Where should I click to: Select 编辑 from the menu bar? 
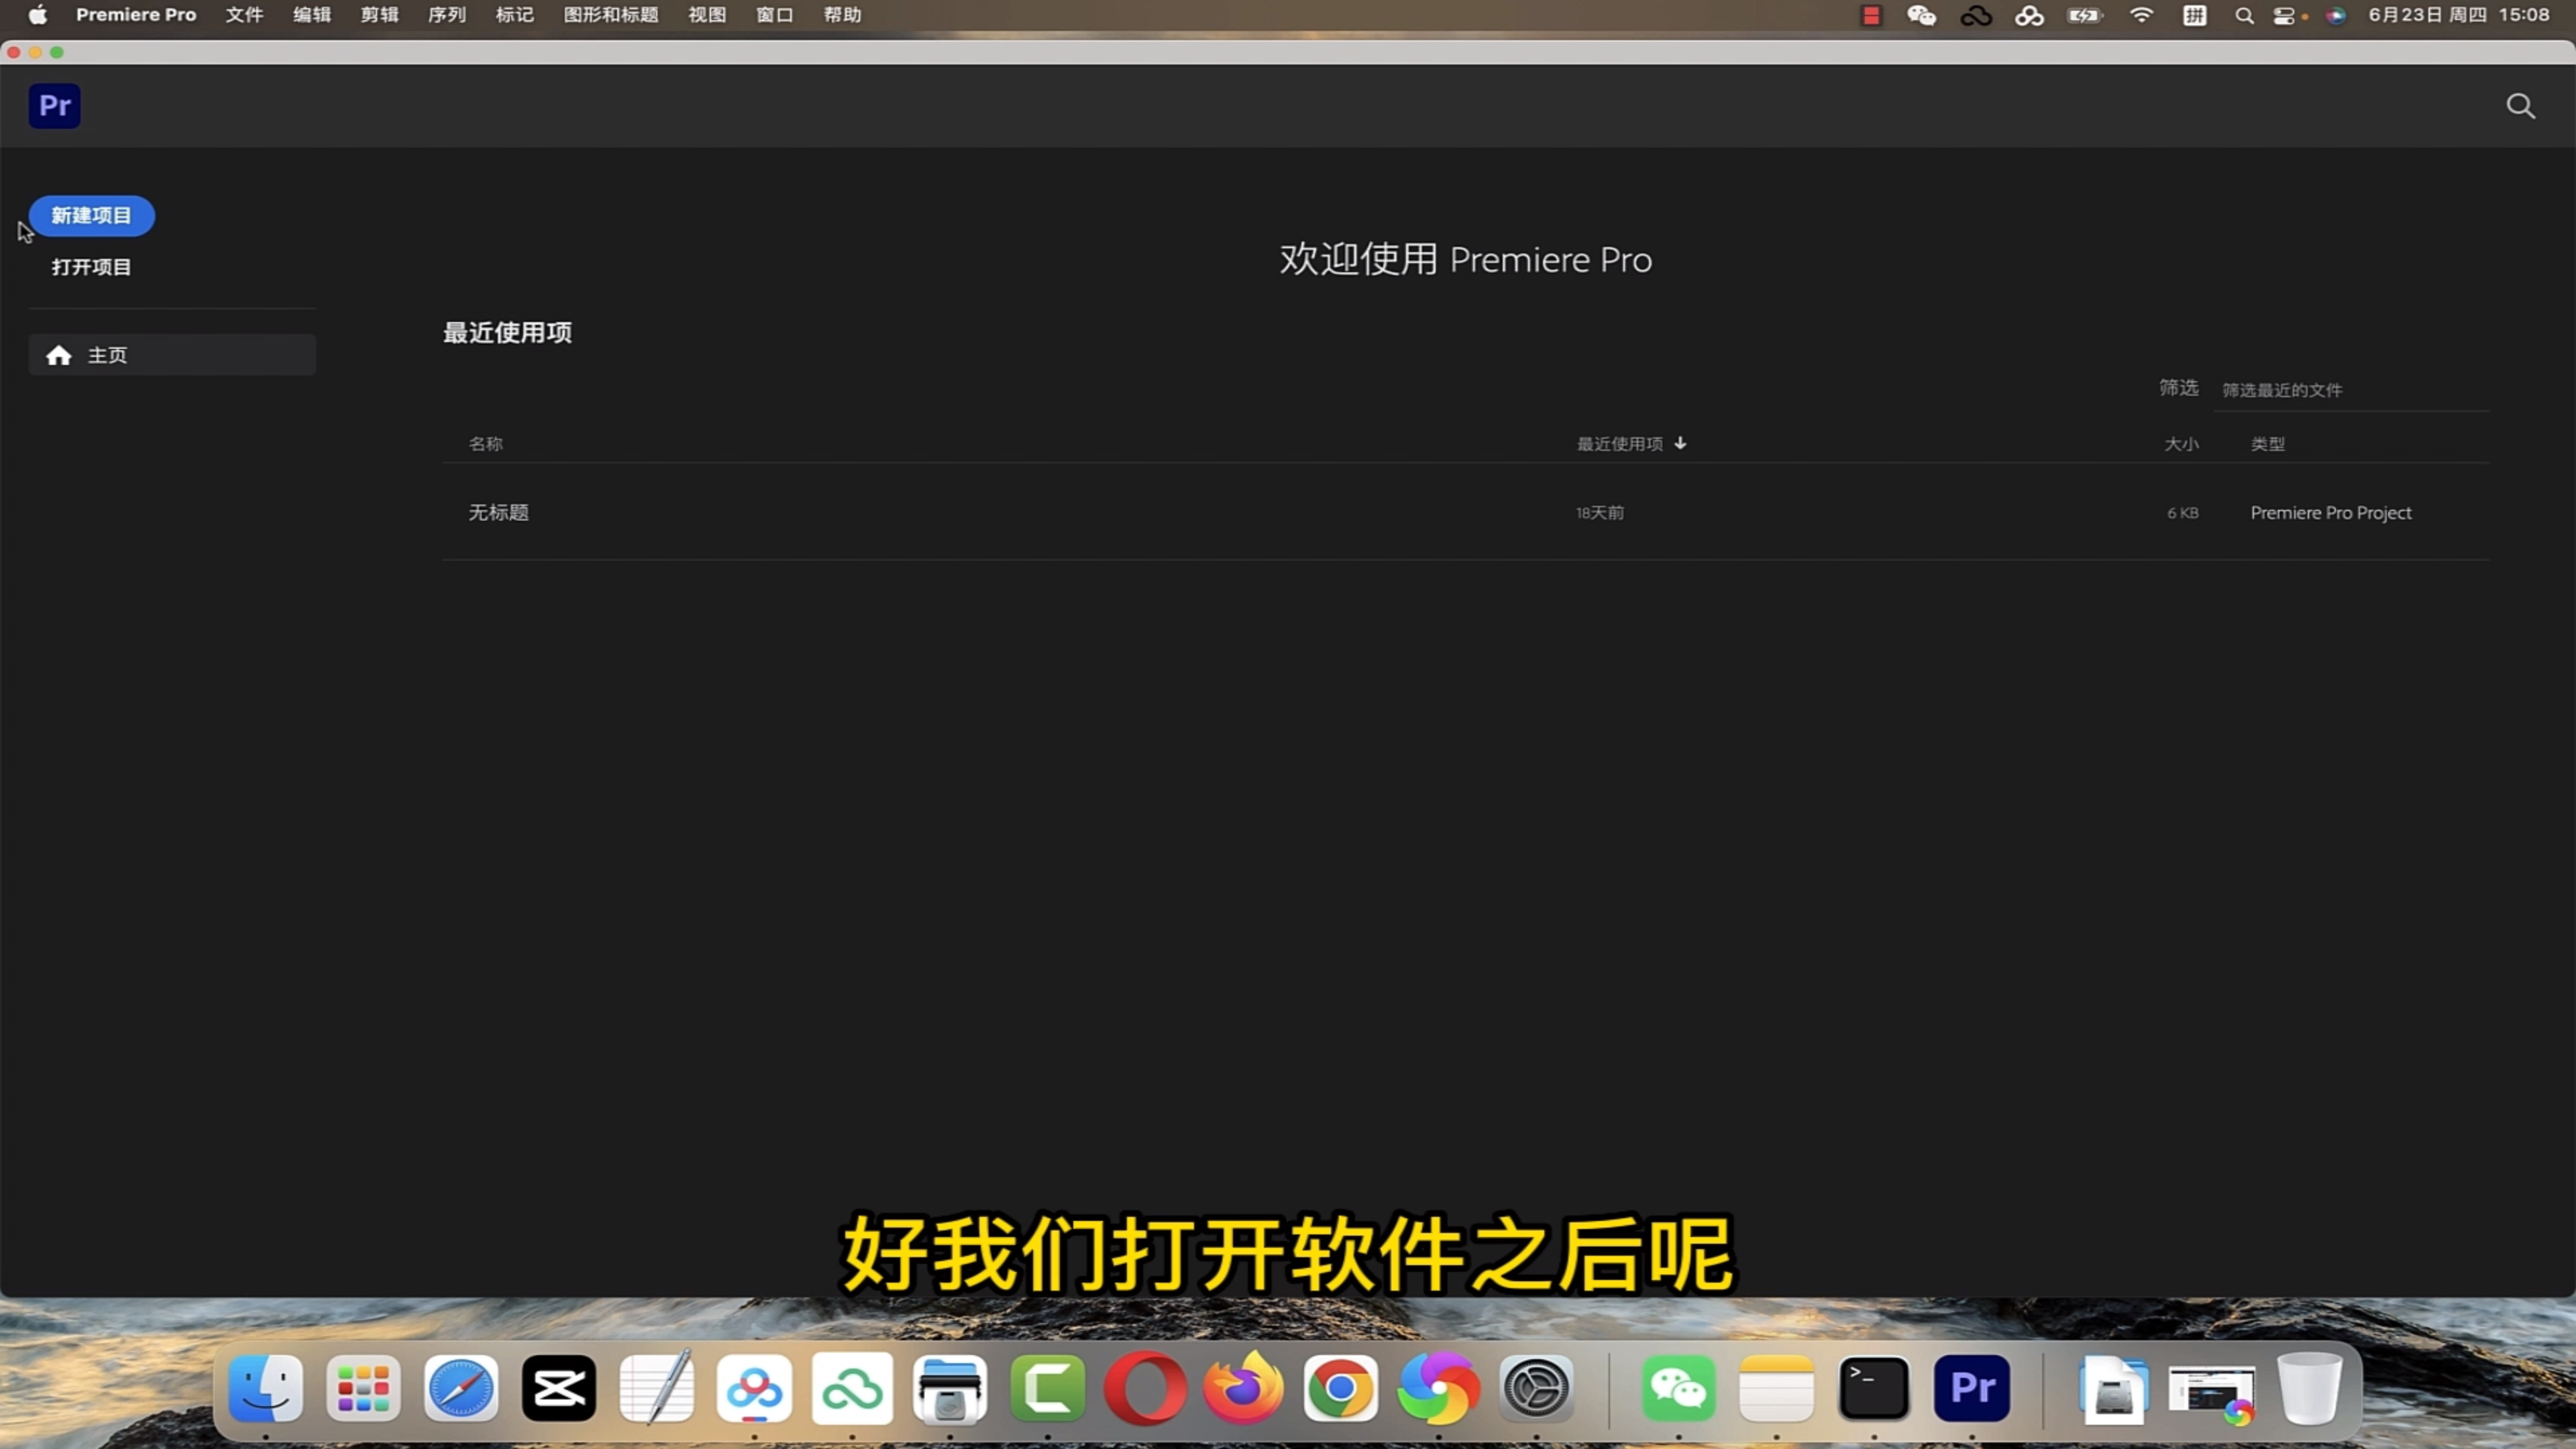(x=310, y=14)
